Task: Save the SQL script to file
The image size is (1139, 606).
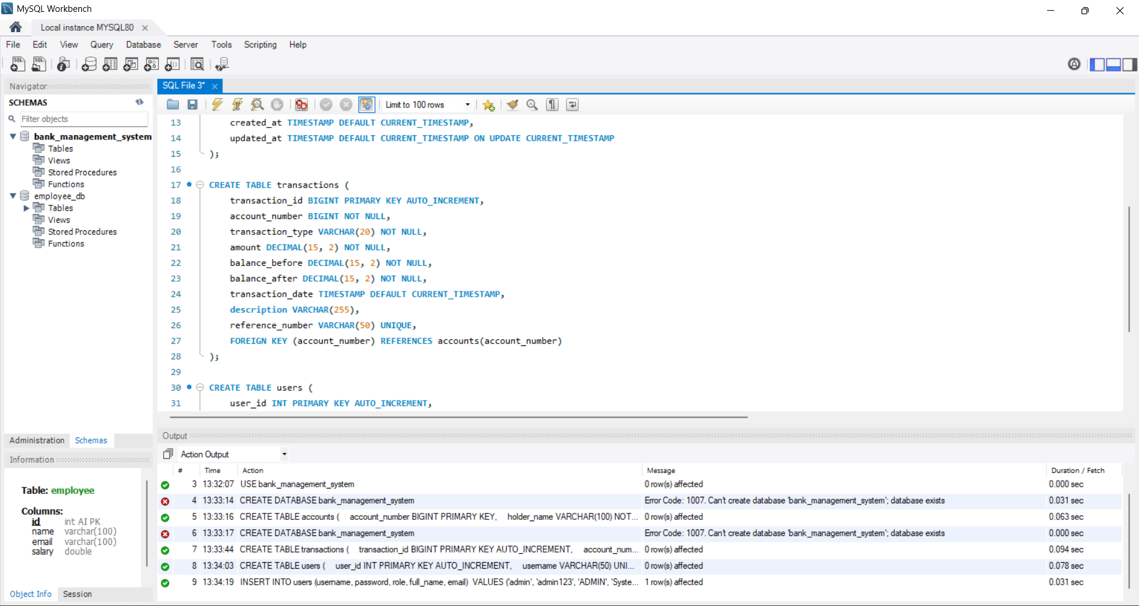Action: coord(192,104)
